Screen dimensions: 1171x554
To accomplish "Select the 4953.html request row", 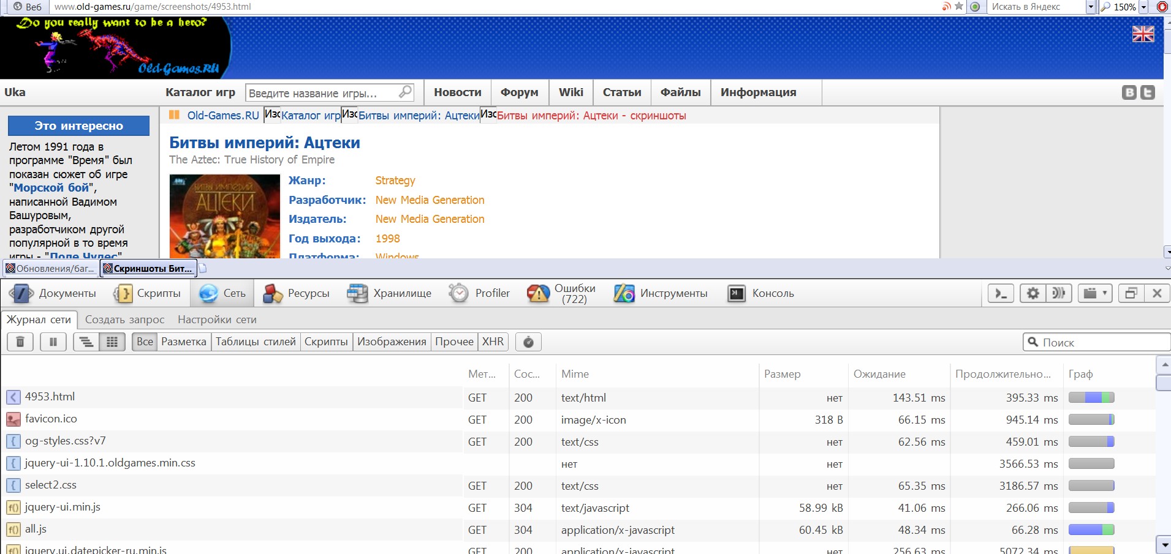I will pyautogui.click(x=579, y=397).
